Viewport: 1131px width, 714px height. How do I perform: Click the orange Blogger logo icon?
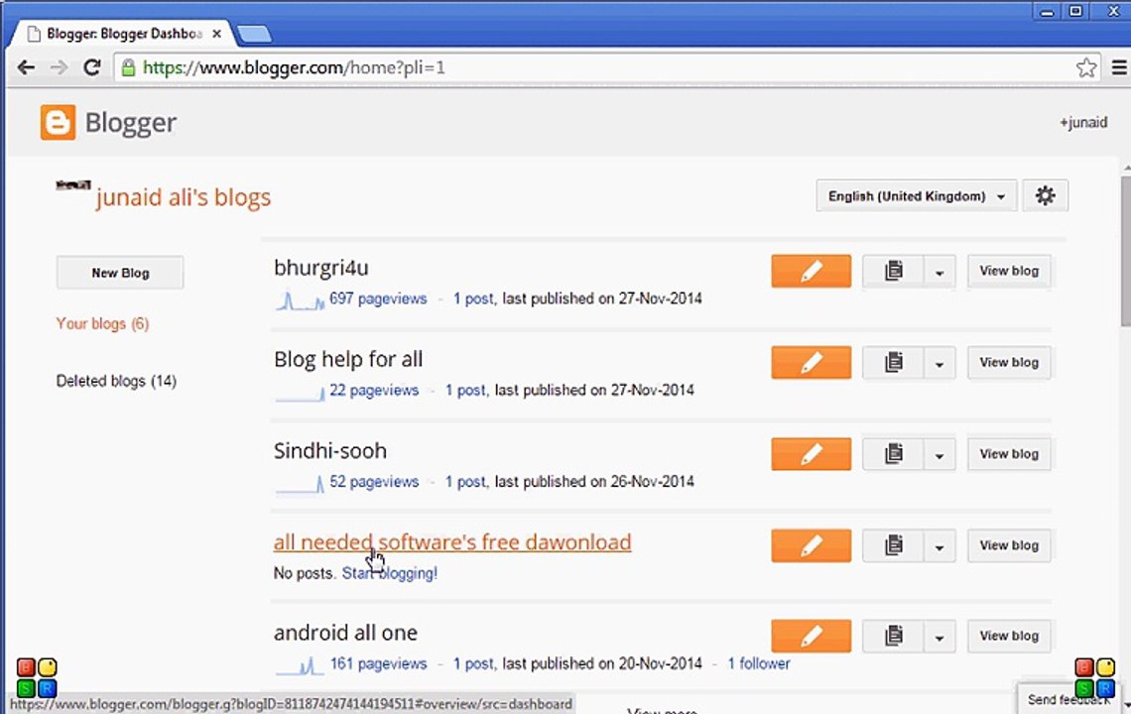pyautogui.click(x=58, y=123)
